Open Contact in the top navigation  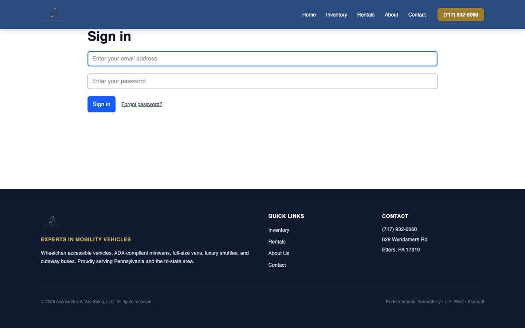(417, 14)
